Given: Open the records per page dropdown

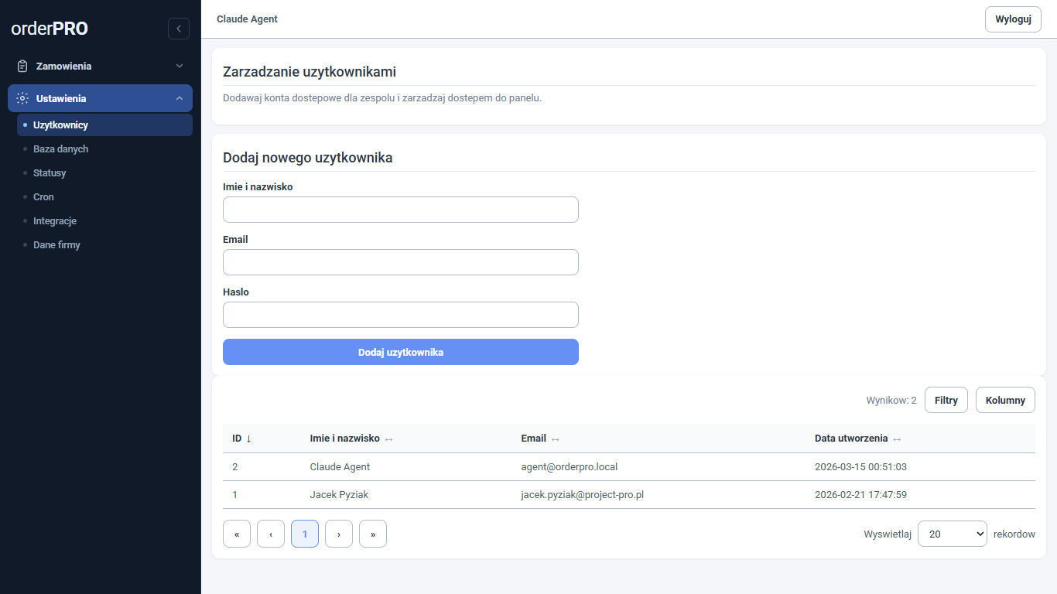Looking at the screenshot, I should pos(952,534).
